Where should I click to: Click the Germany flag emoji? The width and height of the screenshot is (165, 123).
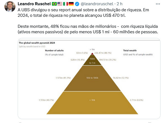[71, 4]
